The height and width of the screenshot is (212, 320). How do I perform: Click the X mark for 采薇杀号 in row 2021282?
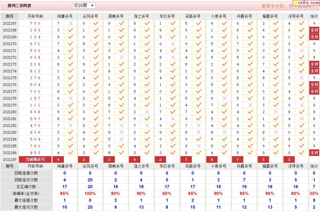click(x=199, y=126)
